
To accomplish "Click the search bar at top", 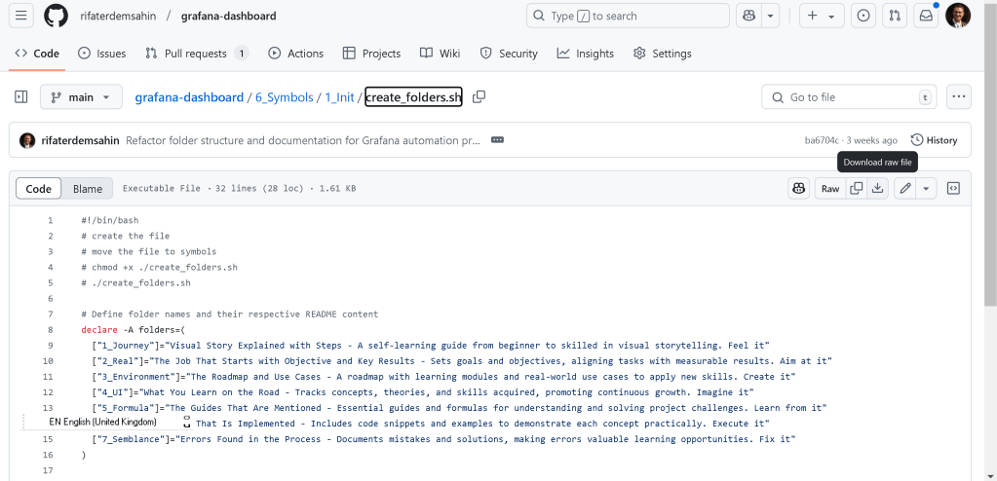I will click(x=628, y=16).
